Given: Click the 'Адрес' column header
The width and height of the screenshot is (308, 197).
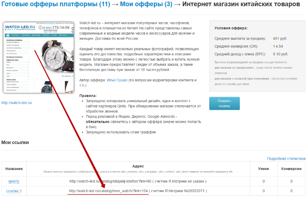Looking at the screenshot, I should pos(138,166).
